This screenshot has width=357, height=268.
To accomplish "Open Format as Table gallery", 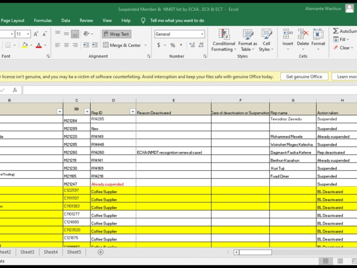I will click(x=248, y=40).
